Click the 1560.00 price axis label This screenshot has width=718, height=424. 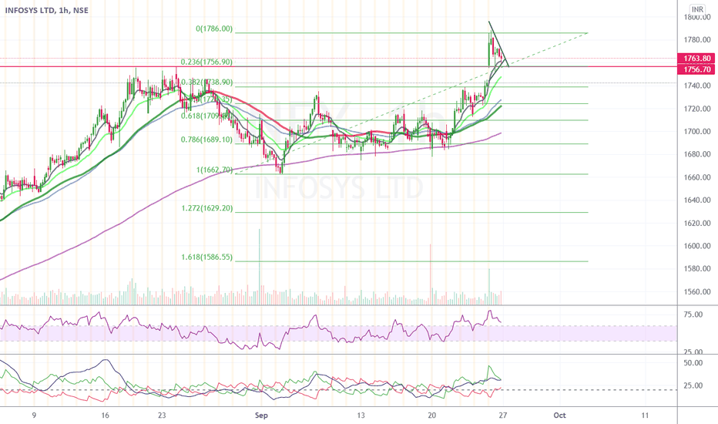697,292
